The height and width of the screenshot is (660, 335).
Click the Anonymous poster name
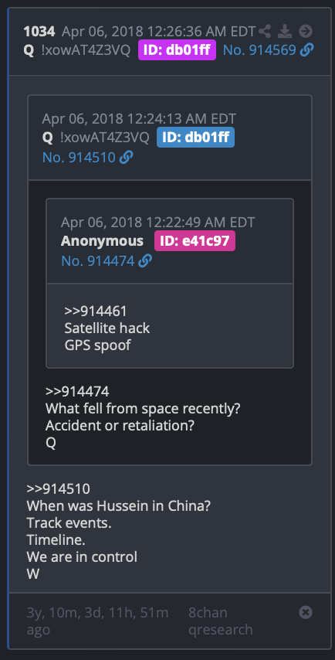click(x=102, y=241)
